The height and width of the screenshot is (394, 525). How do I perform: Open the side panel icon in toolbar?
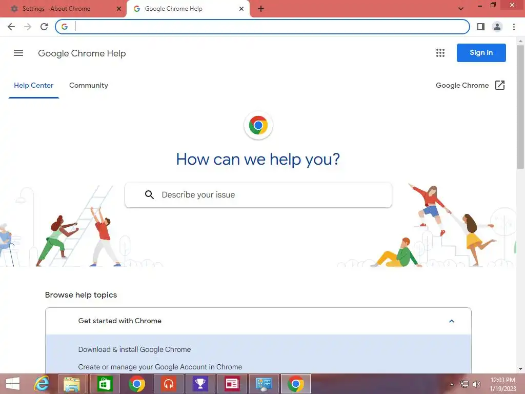coord(481,27)
